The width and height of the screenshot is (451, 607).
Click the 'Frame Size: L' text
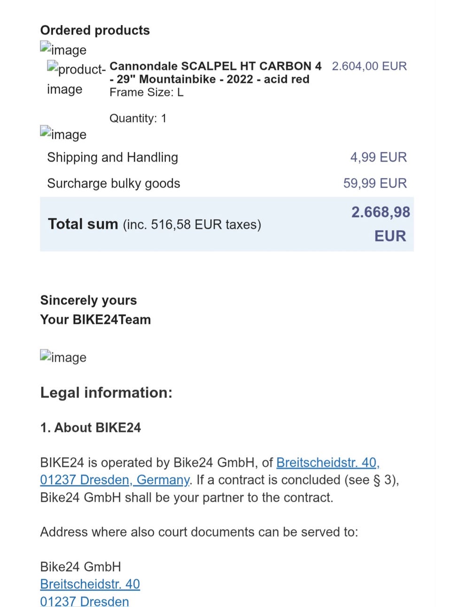146,93
